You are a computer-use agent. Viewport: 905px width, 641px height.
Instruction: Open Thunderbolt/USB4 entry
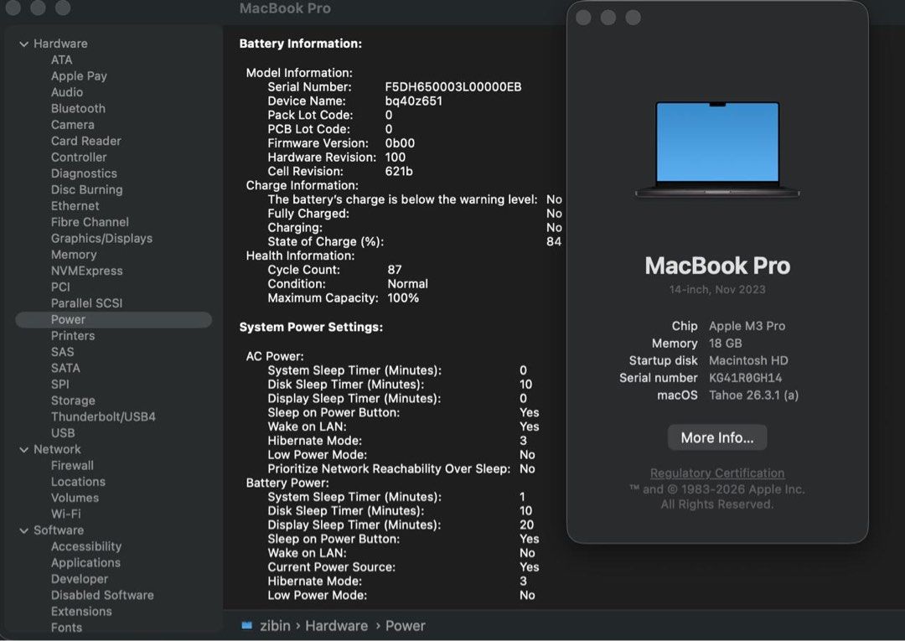[103, 416]
